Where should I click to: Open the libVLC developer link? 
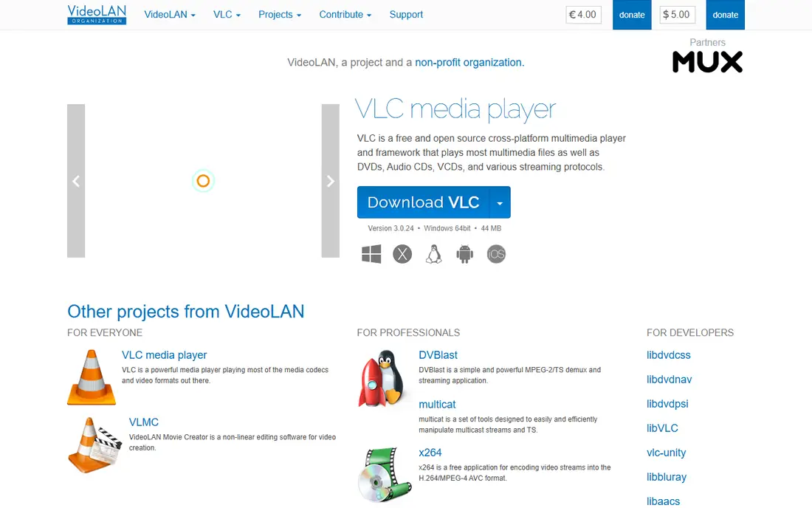[662, 428]
